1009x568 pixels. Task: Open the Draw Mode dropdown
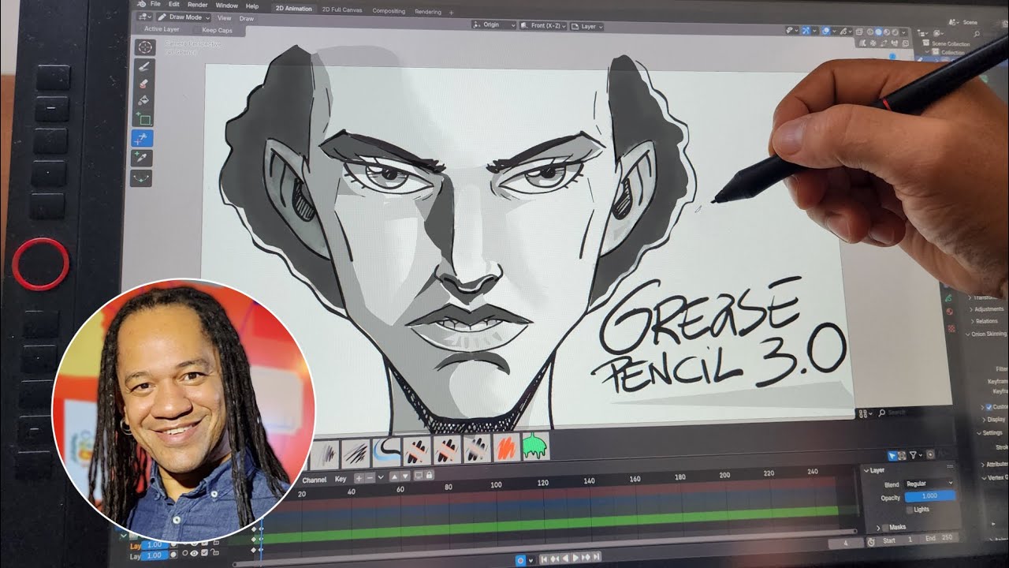coord(183,17)
